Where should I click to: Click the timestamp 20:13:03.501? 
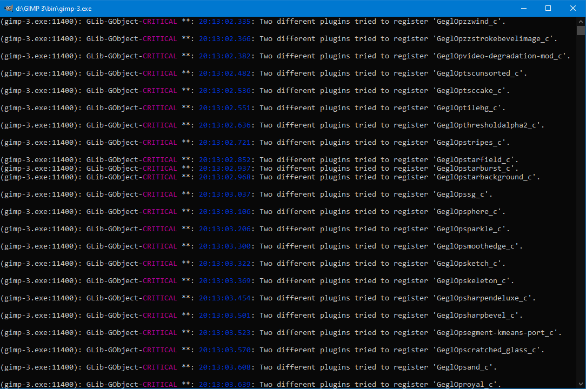pyautogui.click(x=224, y=315)
